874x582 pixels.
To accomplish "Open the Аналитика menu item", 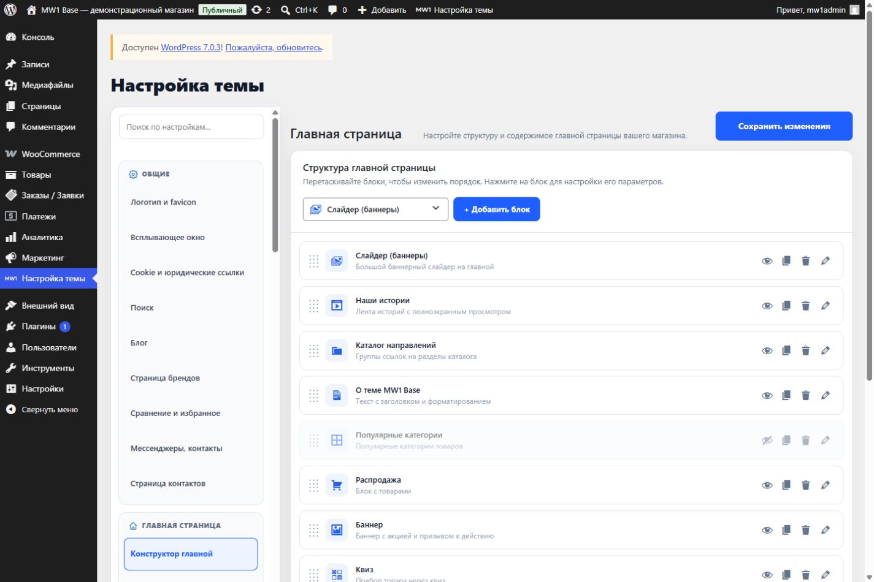I will pos(48,237).
